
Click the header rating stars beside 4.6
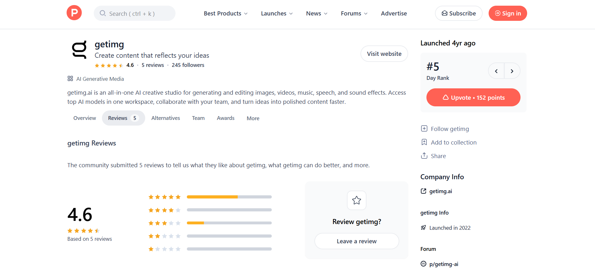pyautogui.click(x=109, y=65)
